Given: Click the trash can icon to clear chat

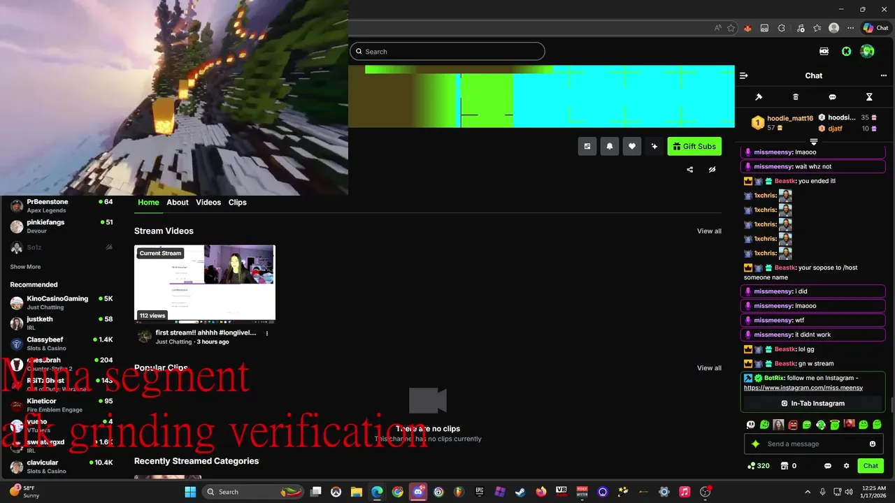Looking at the screenshot, I should [796, 97].
